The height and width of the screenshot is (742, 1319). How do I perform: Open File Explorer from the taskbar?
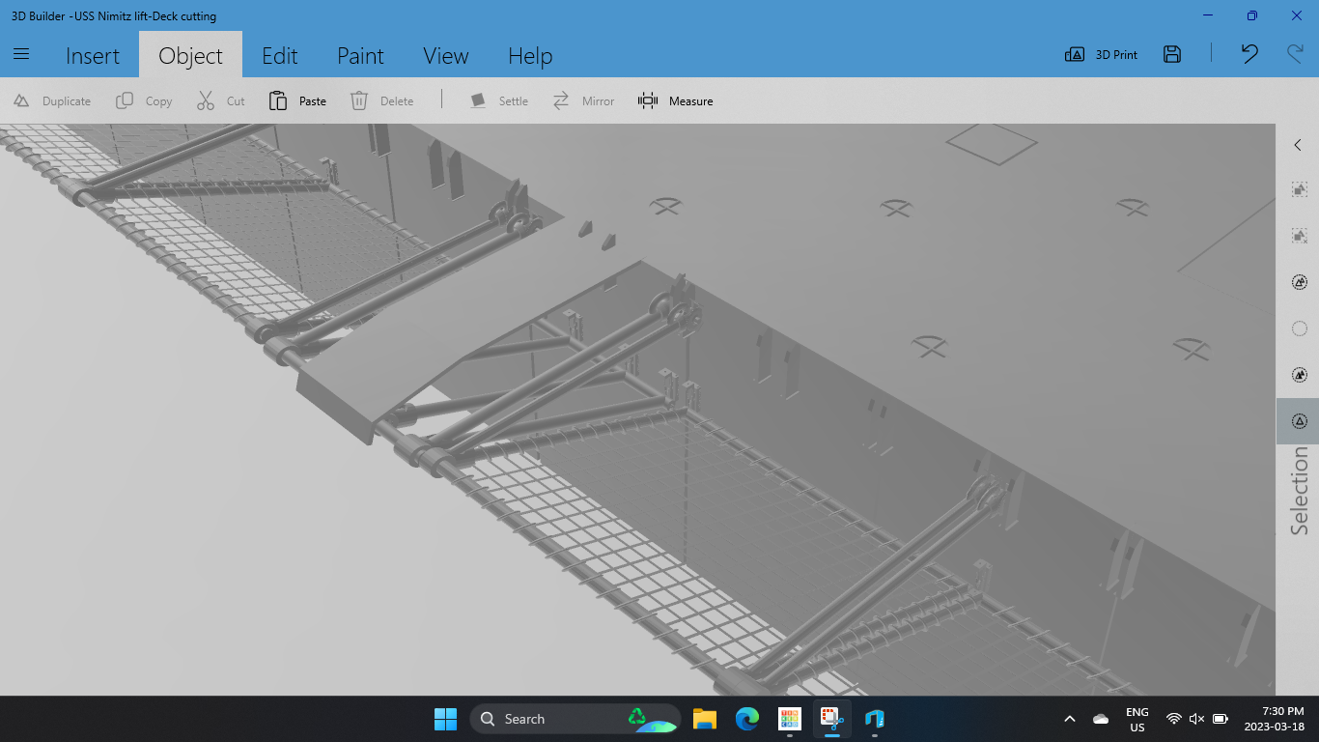(x=705, y=719)
